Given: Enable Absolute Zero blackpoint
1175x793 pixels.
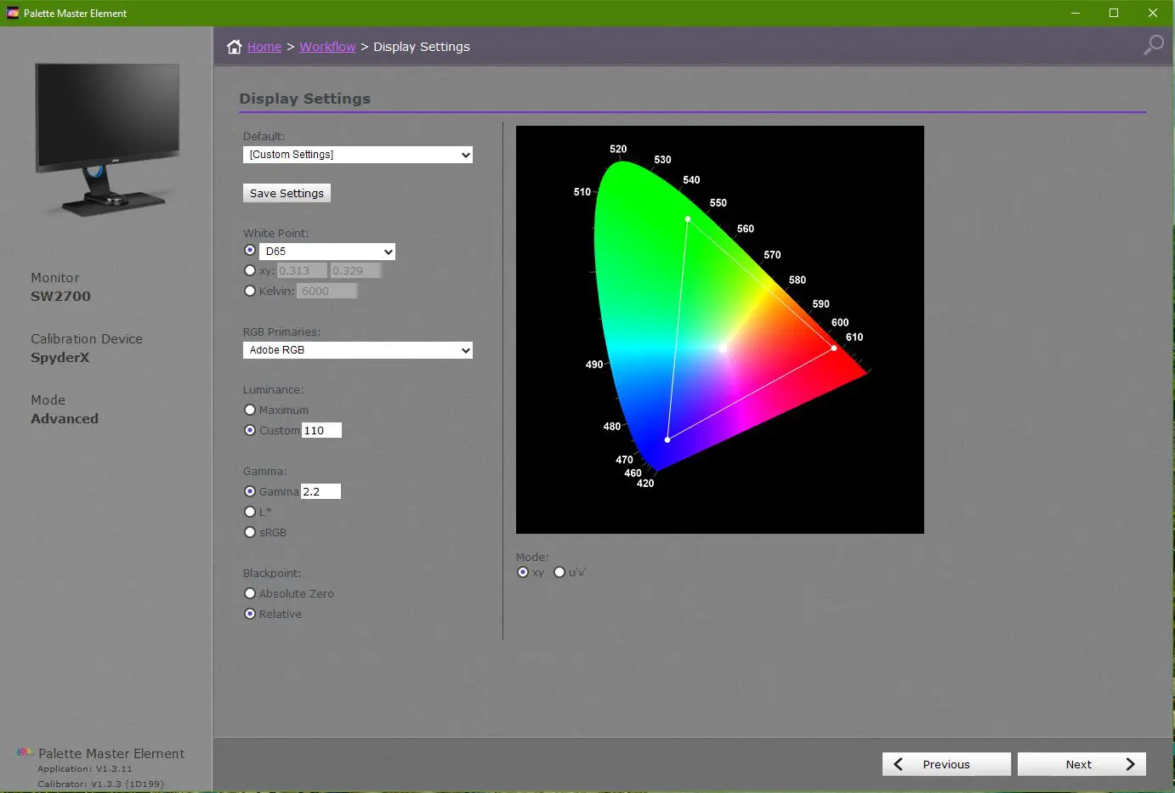Looking at the screenshot, I should (250, 593).
